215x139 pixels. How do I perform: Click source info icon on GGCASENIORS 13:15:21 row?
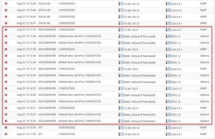click(x=119, y=108)
